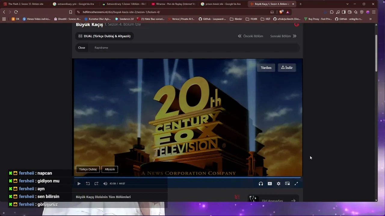Toggle closed captions in player
Viewport: 385px width, 216px height.
270,184
